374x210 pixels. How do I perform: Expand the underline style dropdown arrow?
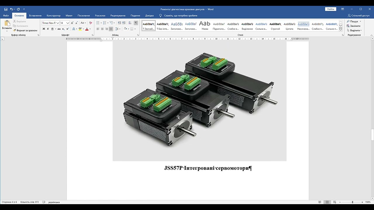coord(56,29)
